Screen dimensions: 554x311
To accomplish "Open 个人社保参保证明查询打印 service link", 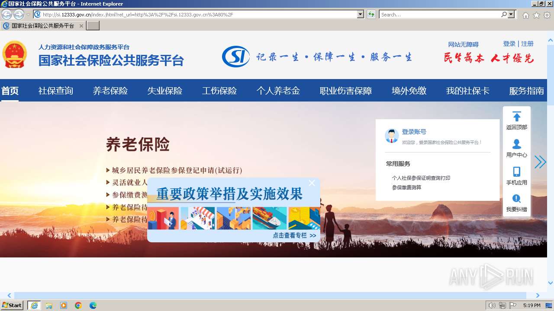I will [x=421, y=178].
